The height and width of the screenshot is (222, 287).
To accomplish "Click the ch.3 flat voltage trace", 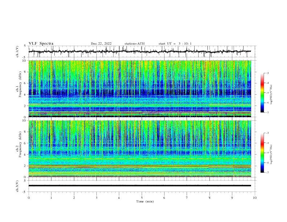I will (140, 186).
